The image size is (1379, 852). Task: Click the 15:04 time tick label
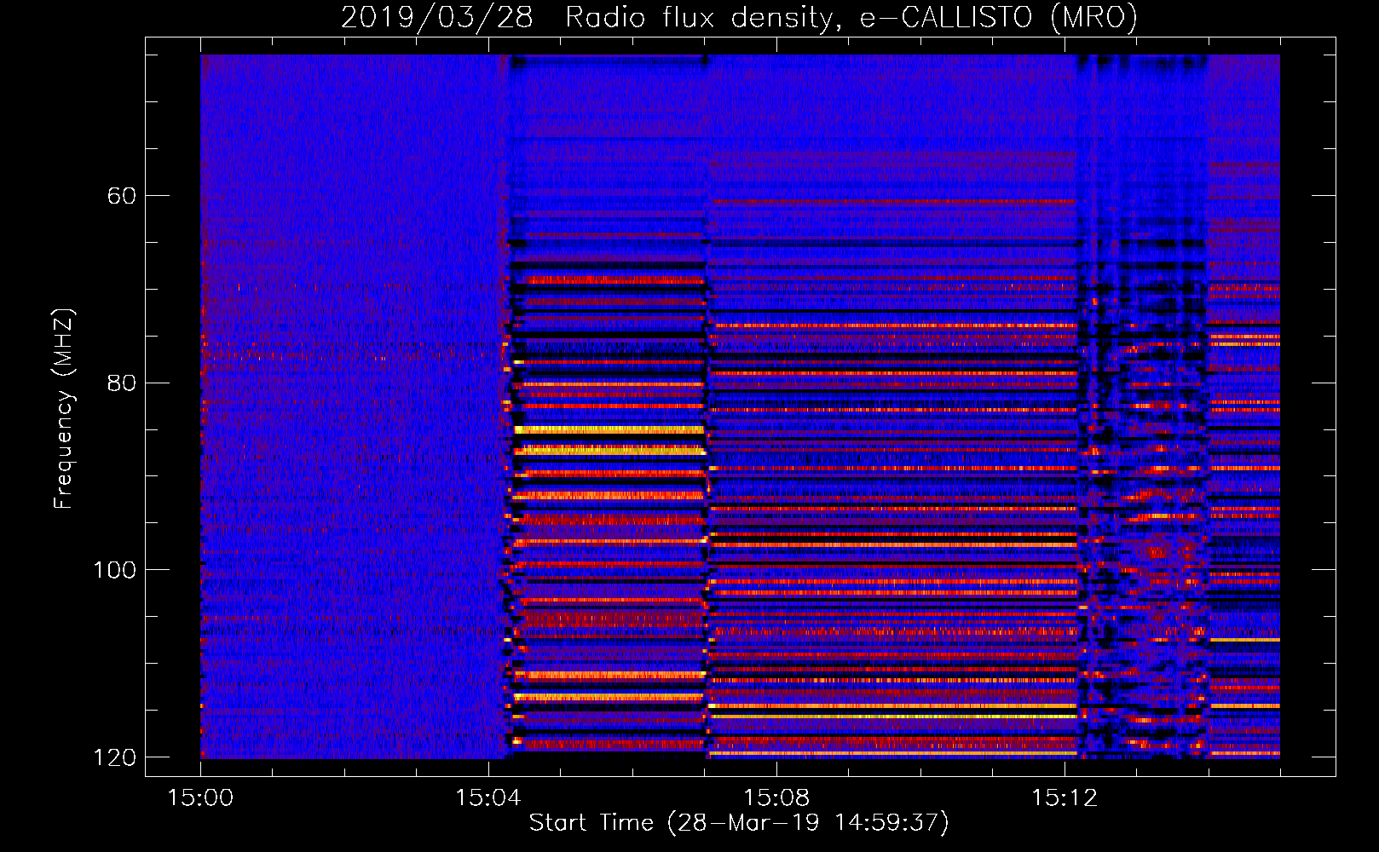(x=488, y=798)
